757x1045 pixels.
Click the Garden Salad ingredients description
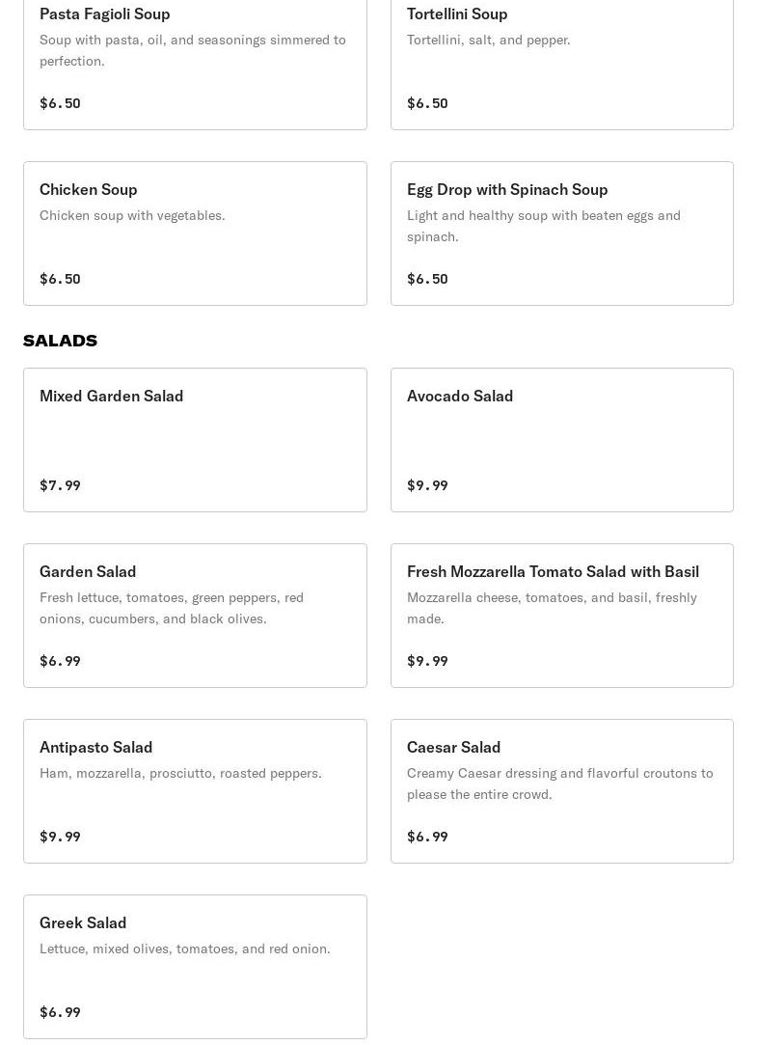[x=172, y=608]
